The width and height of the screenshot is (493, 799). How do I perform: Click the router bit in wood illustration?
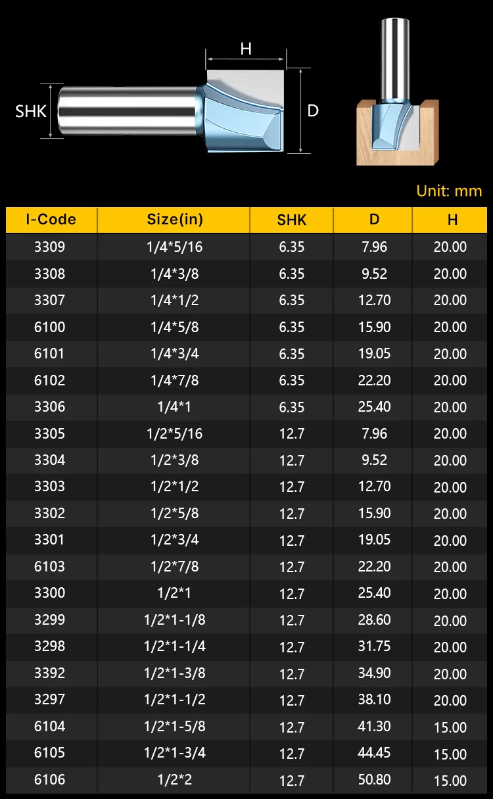397,105
